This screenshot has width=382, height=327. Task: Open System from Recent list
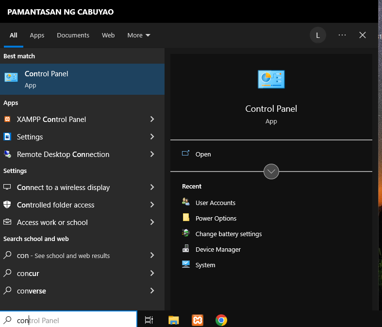click(205, 265)
